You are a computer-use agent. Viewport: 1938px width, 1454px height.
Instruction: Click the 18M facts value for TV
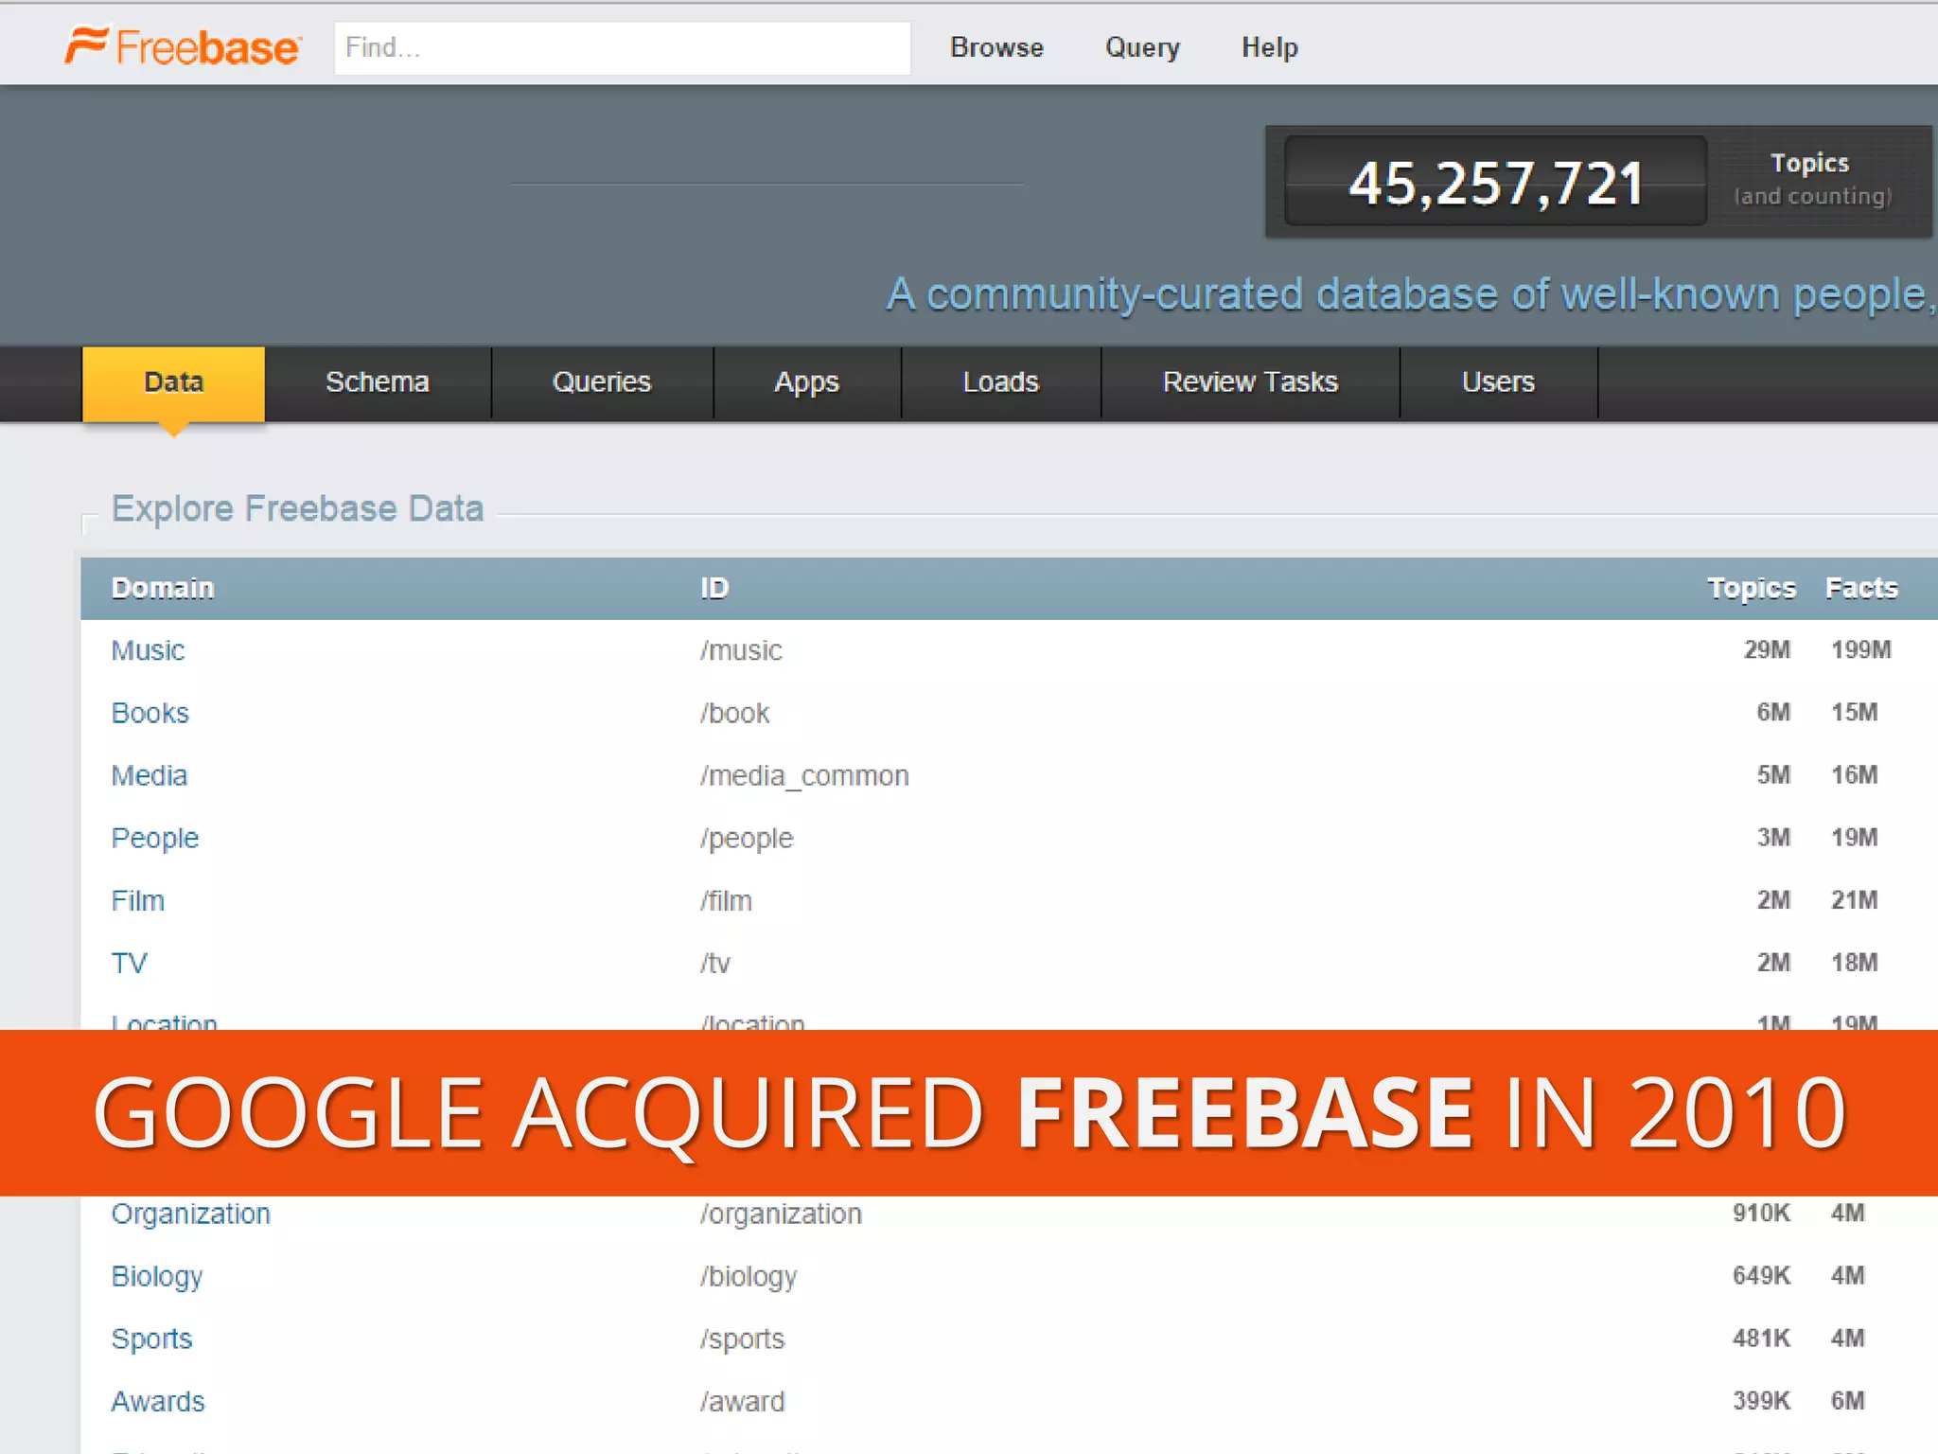point(1854,962)
